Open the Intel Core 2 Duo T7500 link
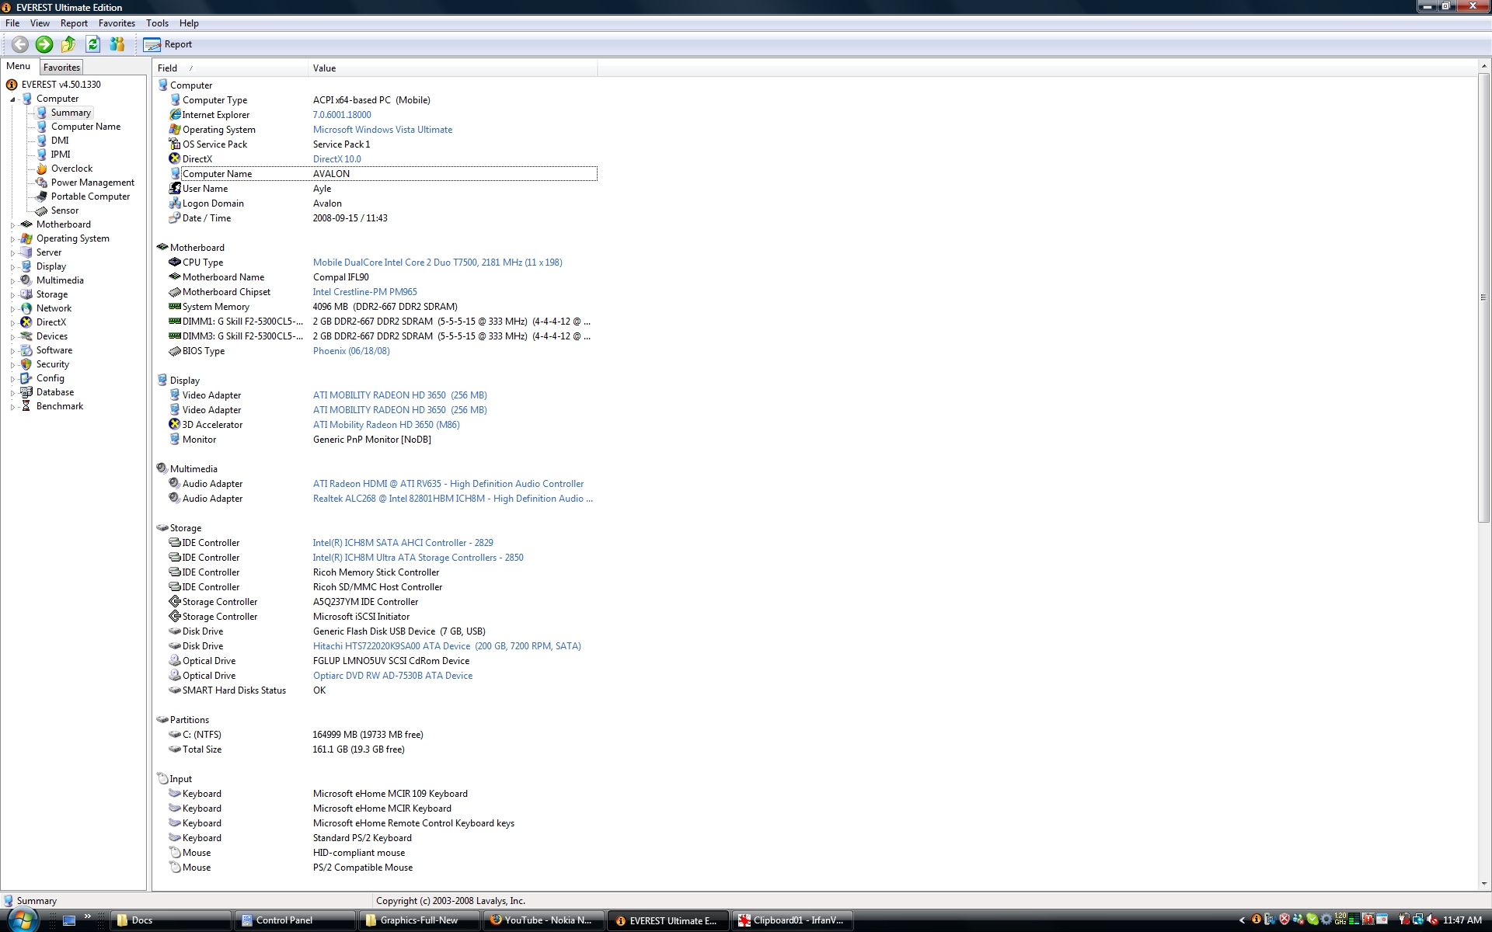 click(x=437, y=263)
